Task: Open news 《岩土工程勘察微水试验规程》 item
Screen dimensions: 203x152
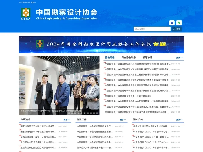Action: pyautogui.click(x=138, y=75)
